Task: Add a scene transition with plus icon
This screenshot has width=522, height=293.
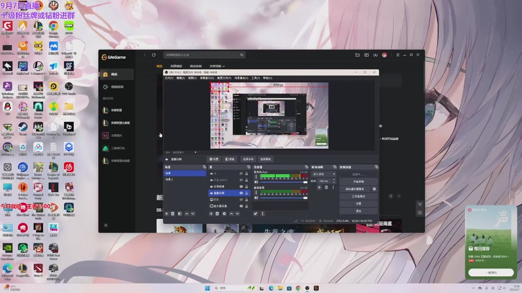Action: (319, 188)
